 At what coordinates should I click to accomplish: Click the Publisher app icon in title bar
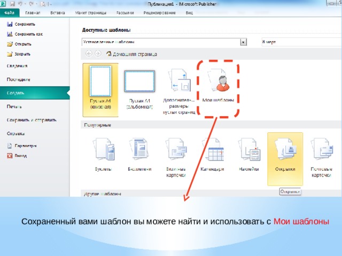(3, 4)
